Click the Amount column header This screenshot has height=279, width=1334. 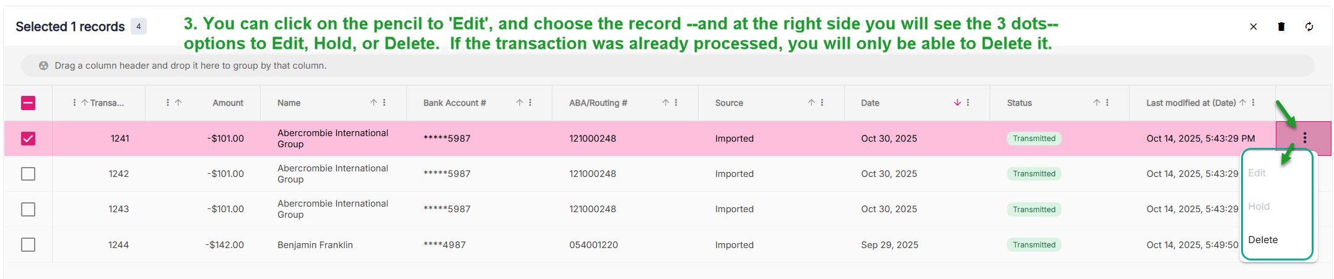[x=228, y=103]
